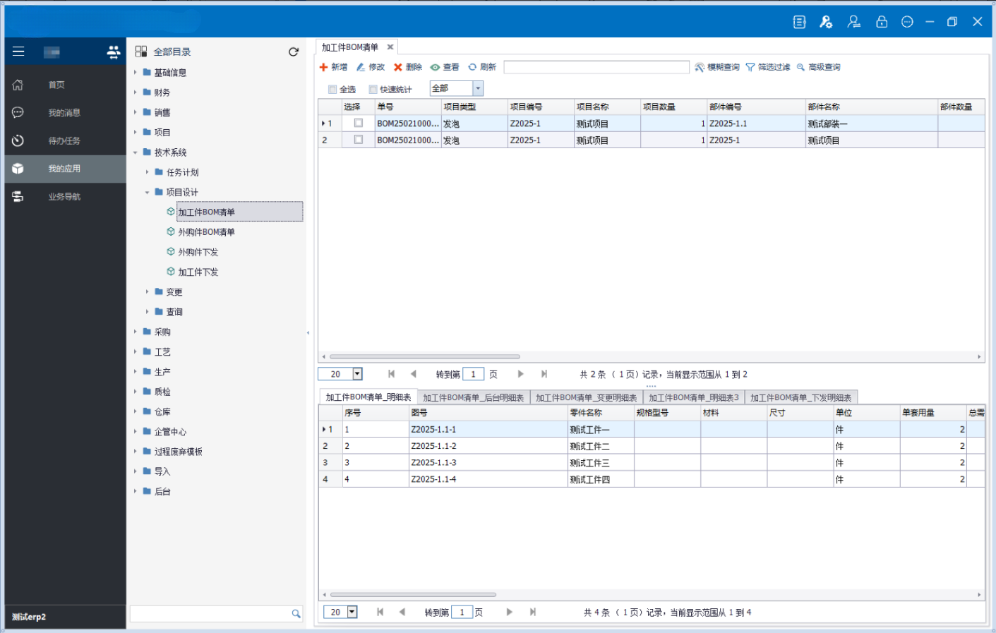The height and width of the screenshot is (633, 996).
Task: Switch to 加工件BOM清单_变更明细表 tab
Action: point(586,398)
